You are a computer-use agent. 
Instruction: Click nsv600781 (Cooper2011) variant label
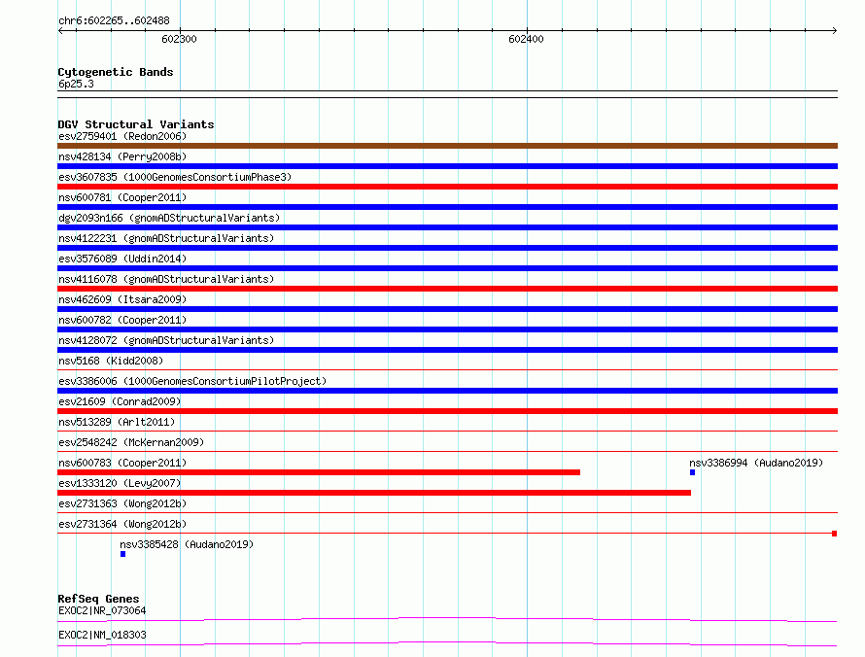point(122,197)
